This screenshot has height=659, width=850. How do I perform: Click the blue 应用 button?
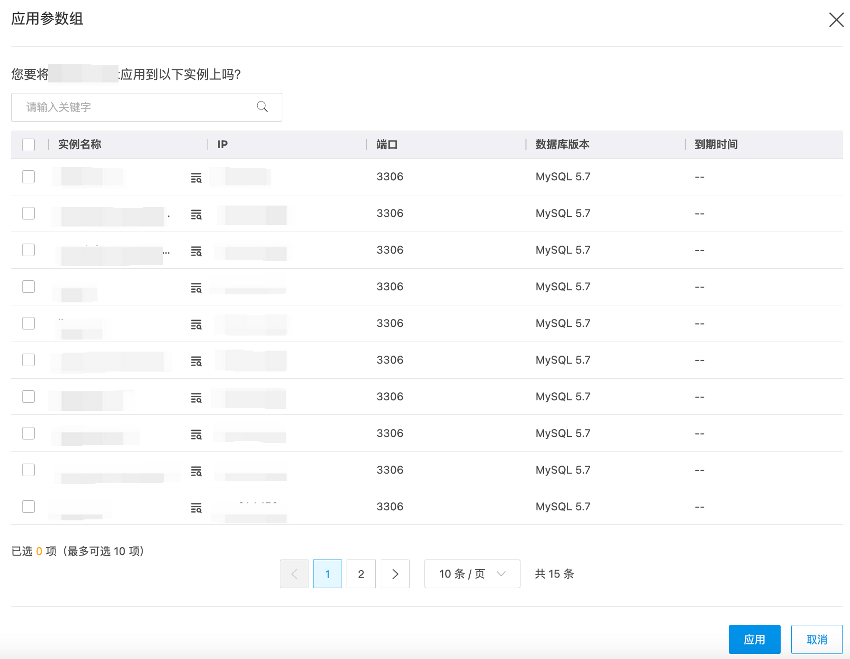754,639
